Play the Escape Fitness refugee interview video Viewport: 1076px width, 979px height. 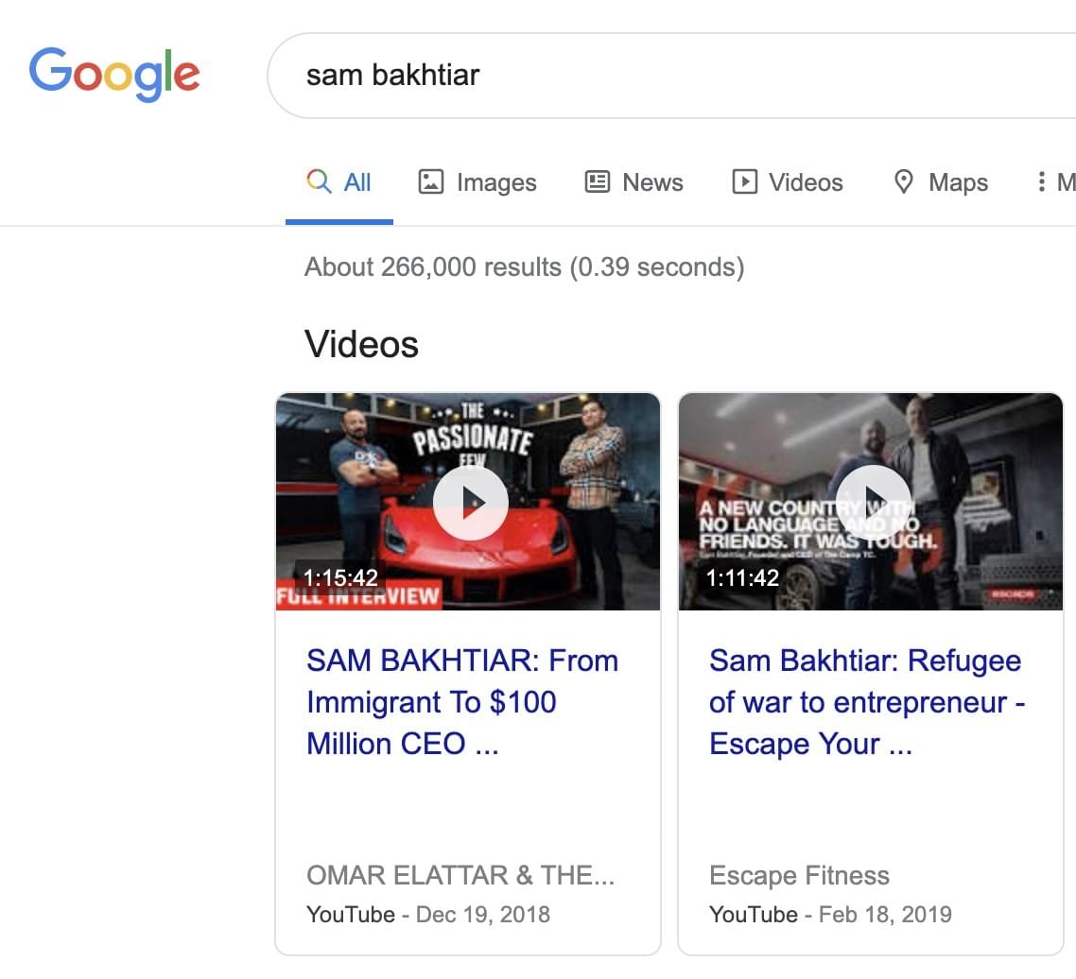(x=873, y=503)
